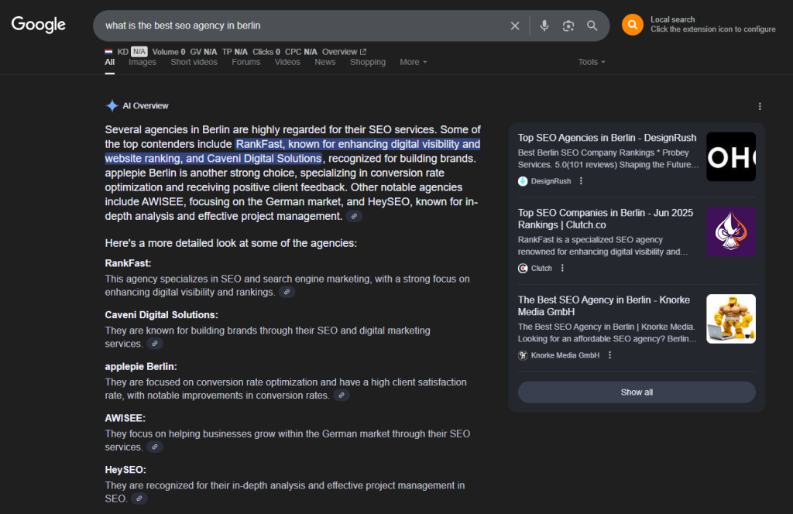Open Top SEO Agencies in Berlin DesignRush link
This screenshot has height=514, width=793.
(x=607, y=138)
